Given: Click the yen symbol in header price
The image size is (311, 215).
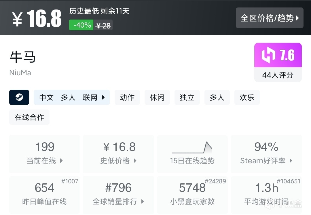Looking at the screenshot, I should pos(18,19).
